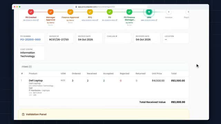Click the Finance Approval step circle
Viewport: 221px width, 124px height.
(70, 12)
